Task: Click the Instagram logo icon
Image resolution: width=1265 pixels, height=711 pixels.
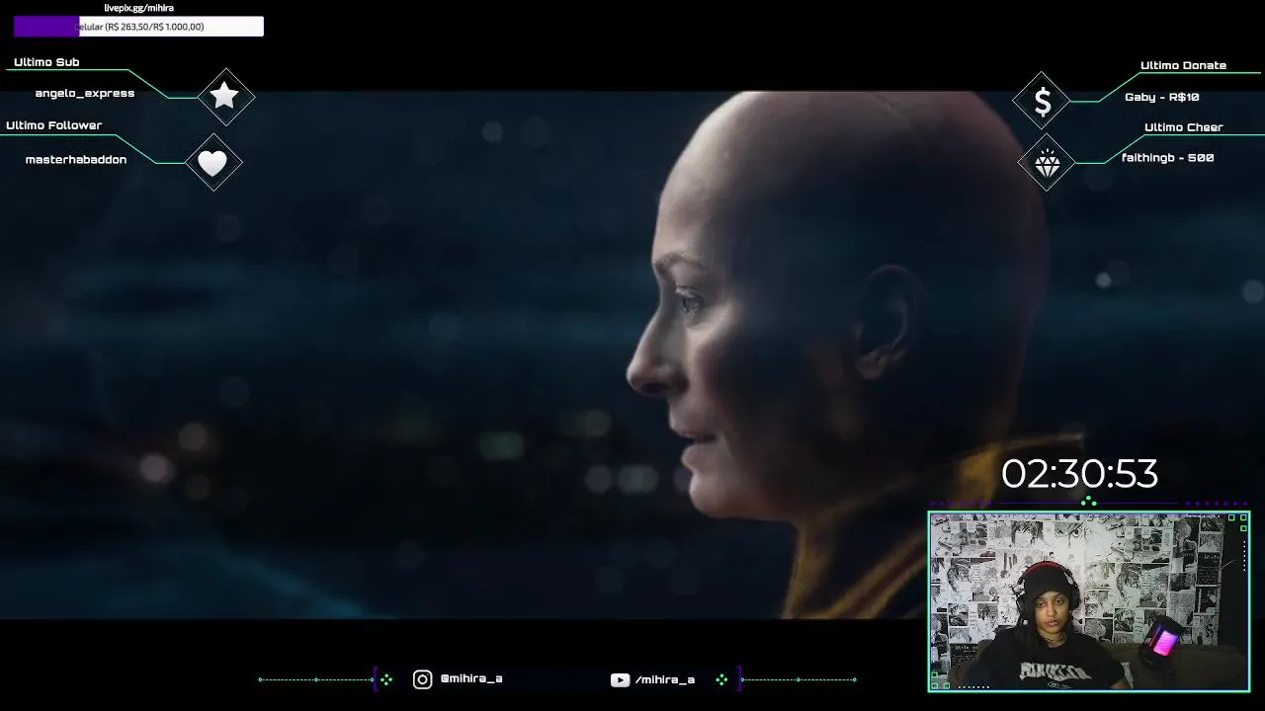Action: click(422, 679)
